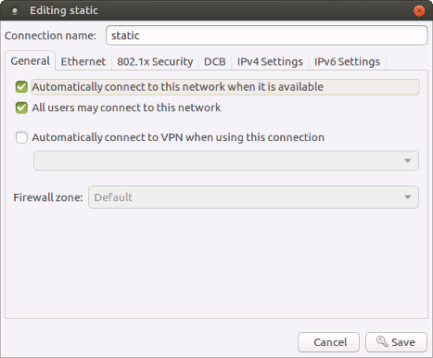Open the IPv4 Settings tab
The image size is (433, 358).
[x=270, y=61]
